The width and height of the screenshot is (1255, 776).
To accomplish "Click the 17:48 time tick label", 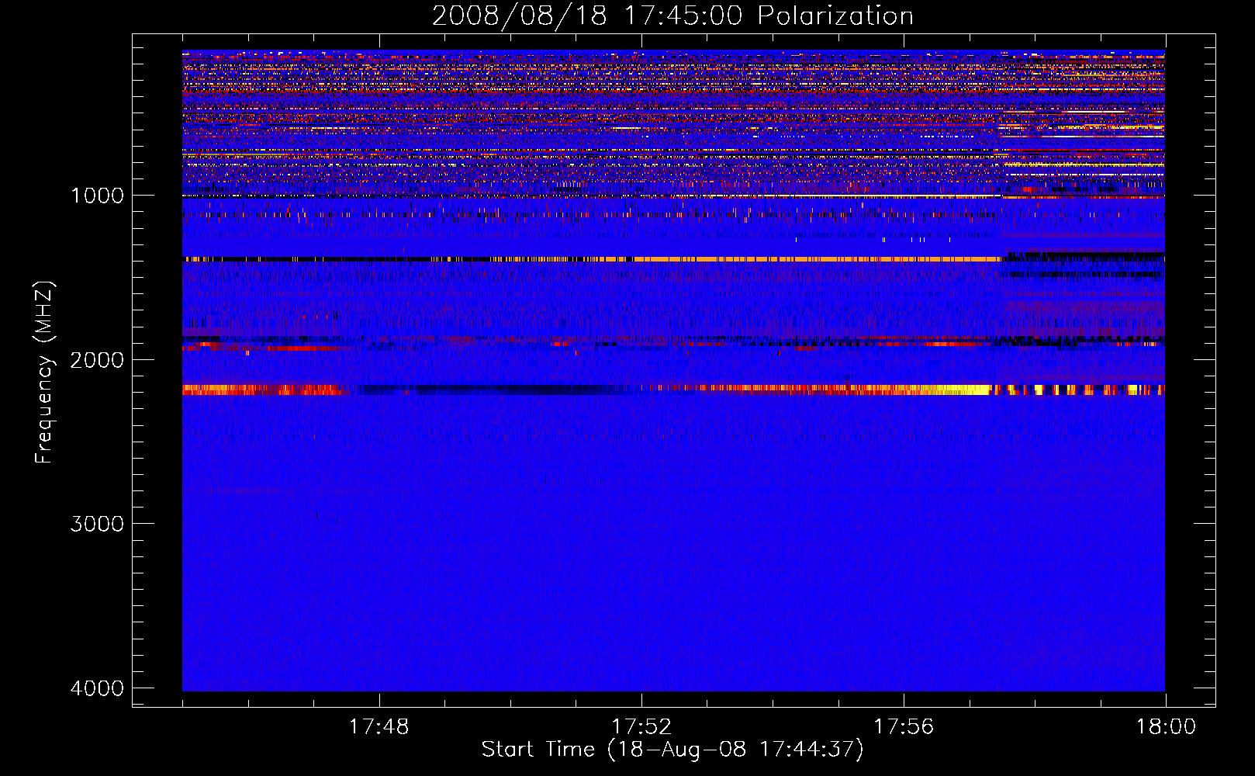I will click(379, 727).
